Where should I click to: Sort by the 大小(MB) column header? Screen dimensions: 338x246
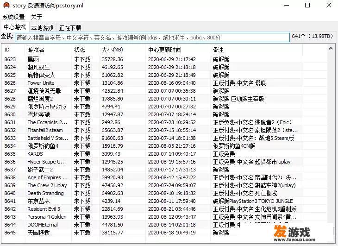pyautogui.click(x=122, y=50)
